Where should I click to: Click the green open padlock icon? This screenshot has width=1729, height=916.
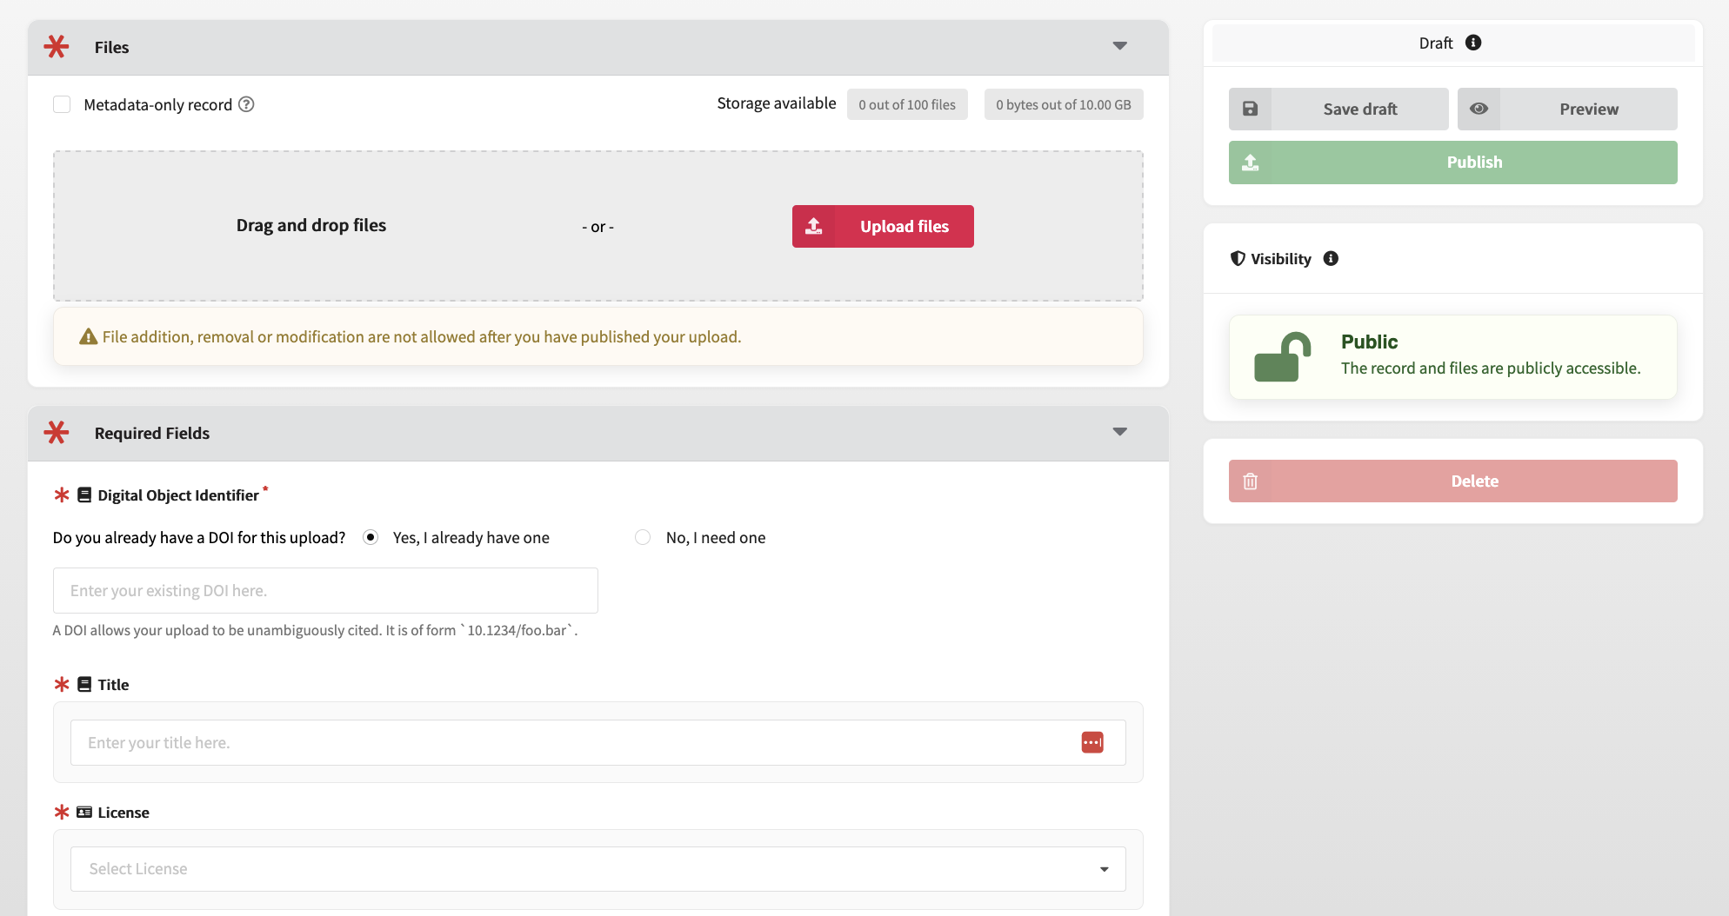pos(1282,357)
